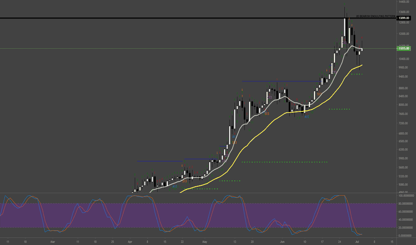416x245 pixels.
Task: Click the '13' date on the time axis
Action: click(235, 242)
